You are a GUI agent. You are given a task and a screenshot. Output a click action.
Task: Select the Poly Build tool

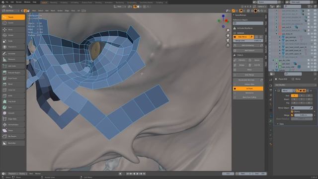pos(13,101)
